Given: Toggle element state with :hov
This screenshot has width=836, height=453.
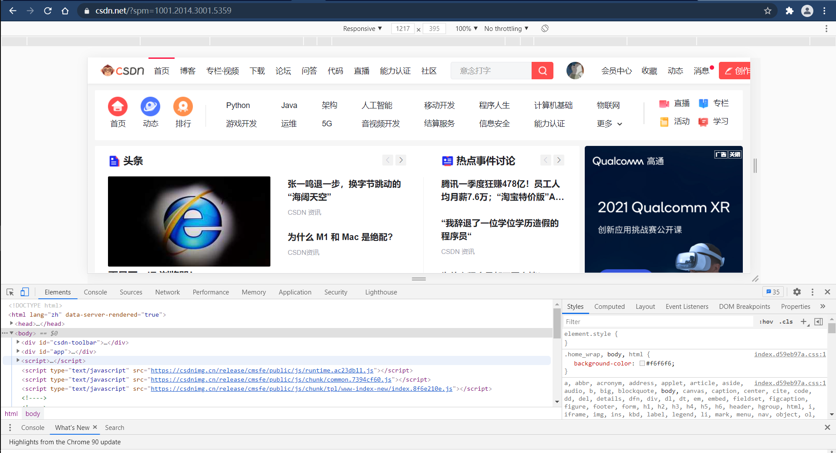Looking at the screenshot, I should (766, 321).
